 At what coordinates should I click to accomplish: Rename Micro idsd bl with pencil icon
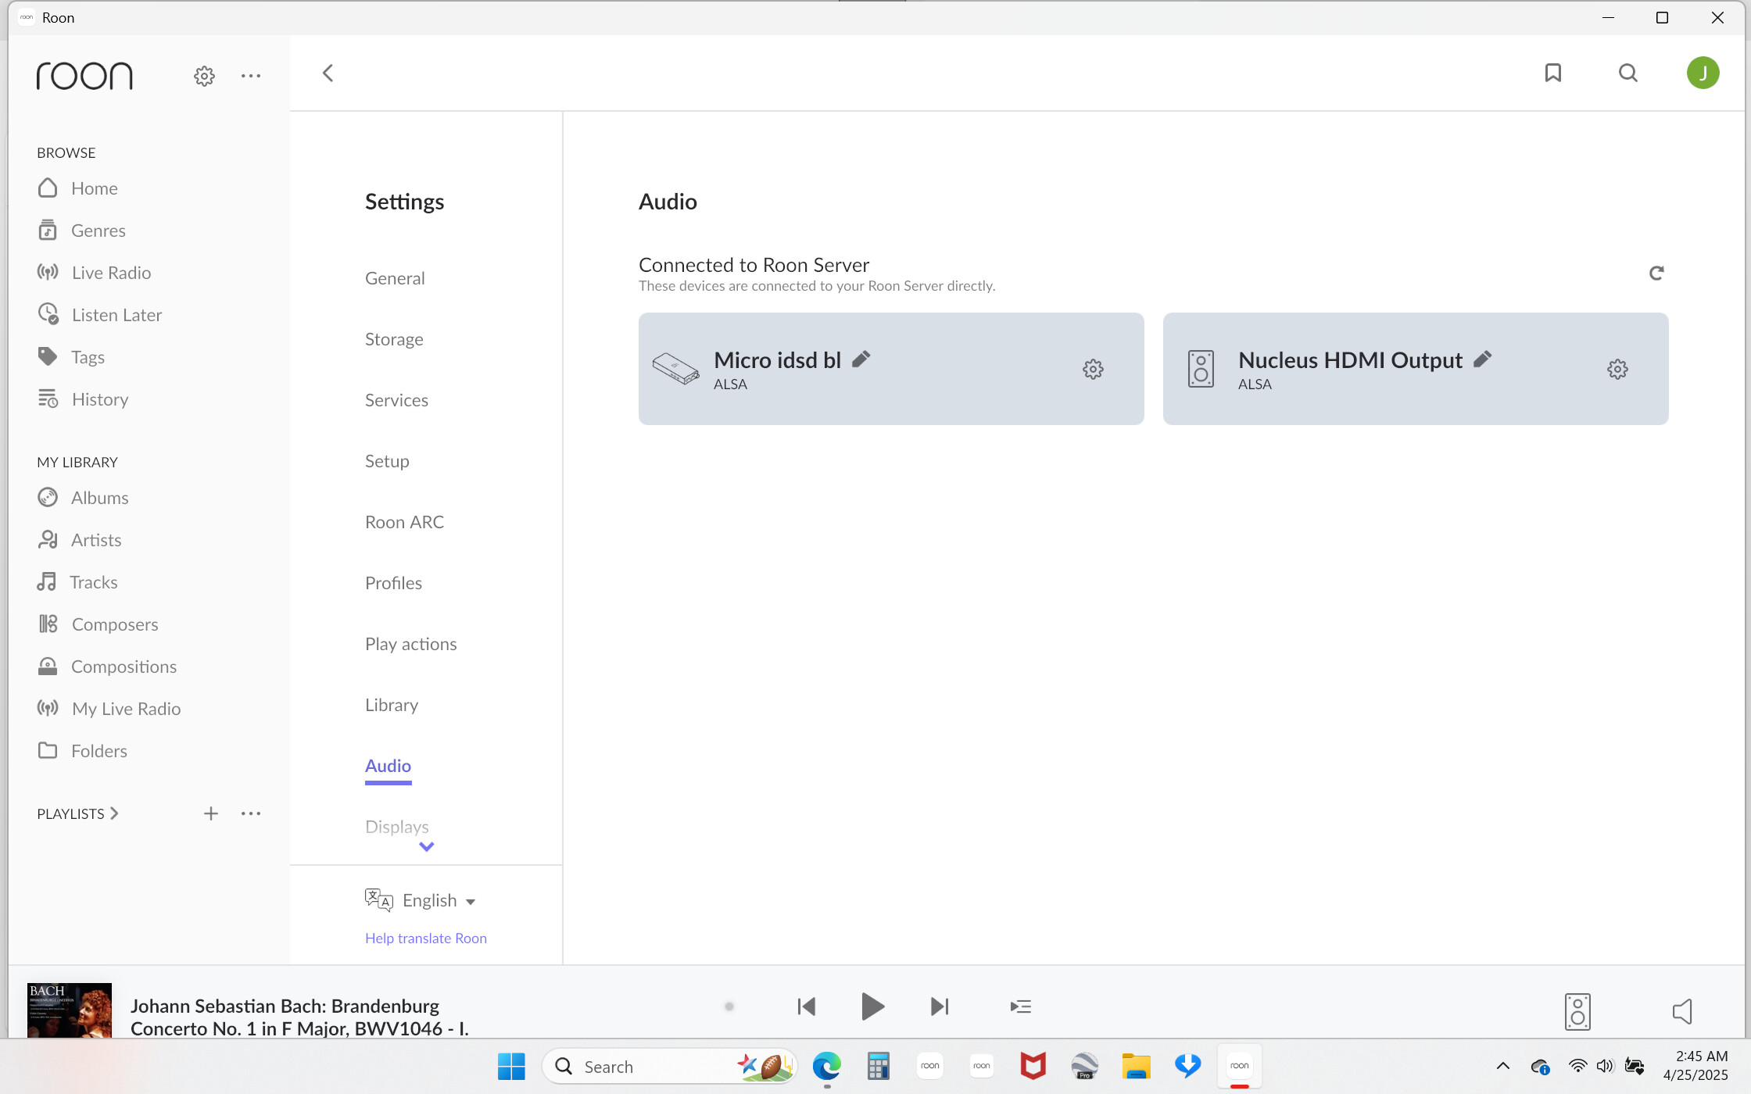click(861, 359)
